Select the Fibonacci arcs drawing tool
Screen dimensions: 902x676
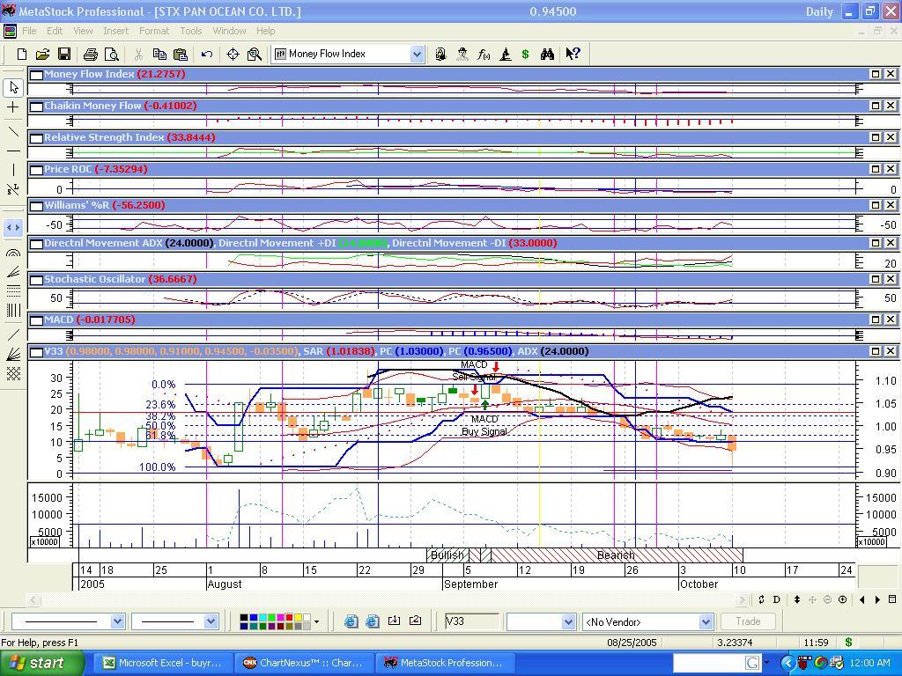pos(13,253)
